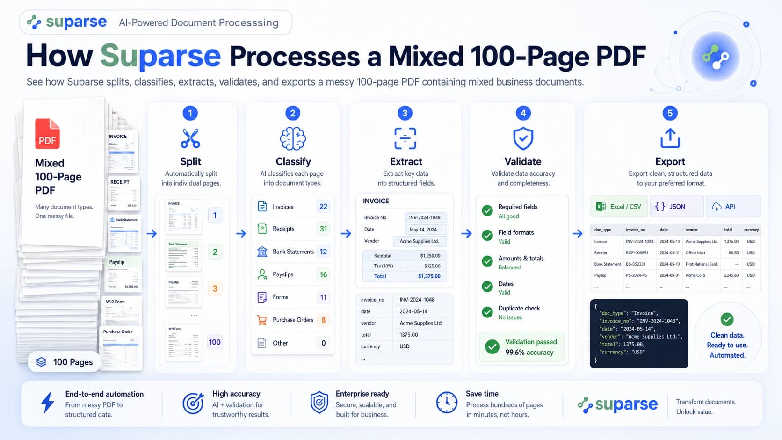The height and width of the screenshot is (440, 782).
Task: Click the 99.6% accuracy text
Action: pyautogui.click(x=529, y=353)
